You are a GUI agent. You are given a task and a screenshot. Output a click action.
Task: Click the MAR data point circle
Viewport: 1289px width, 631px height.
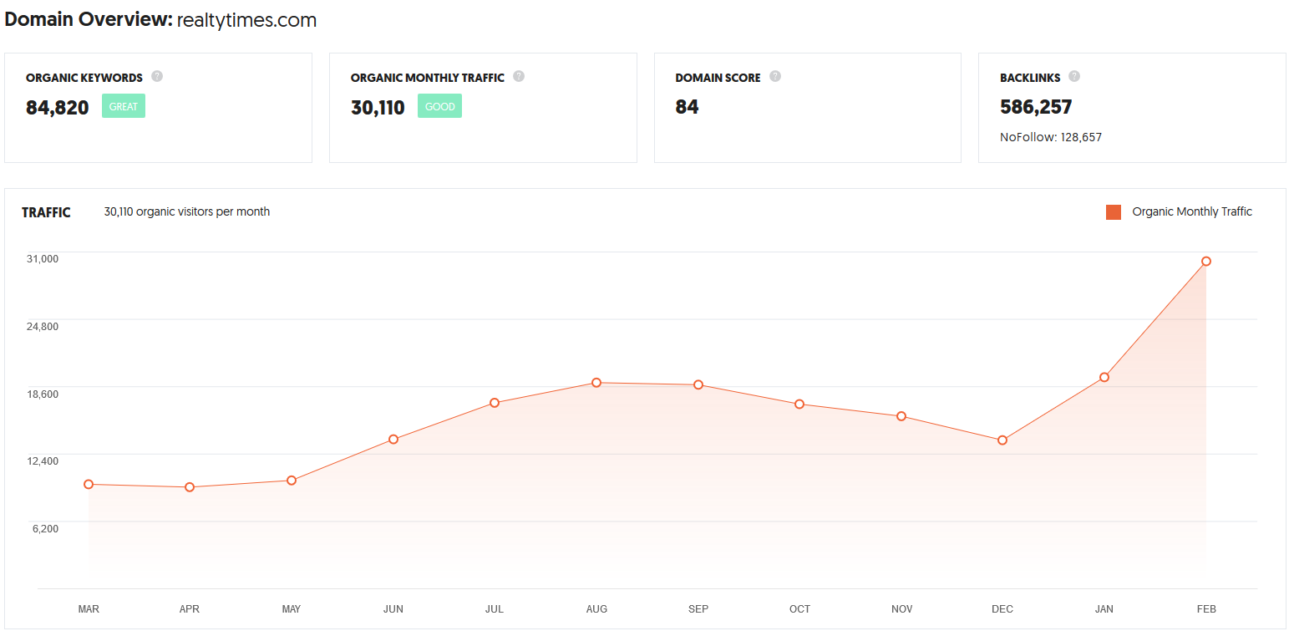(x=88, y=485)
